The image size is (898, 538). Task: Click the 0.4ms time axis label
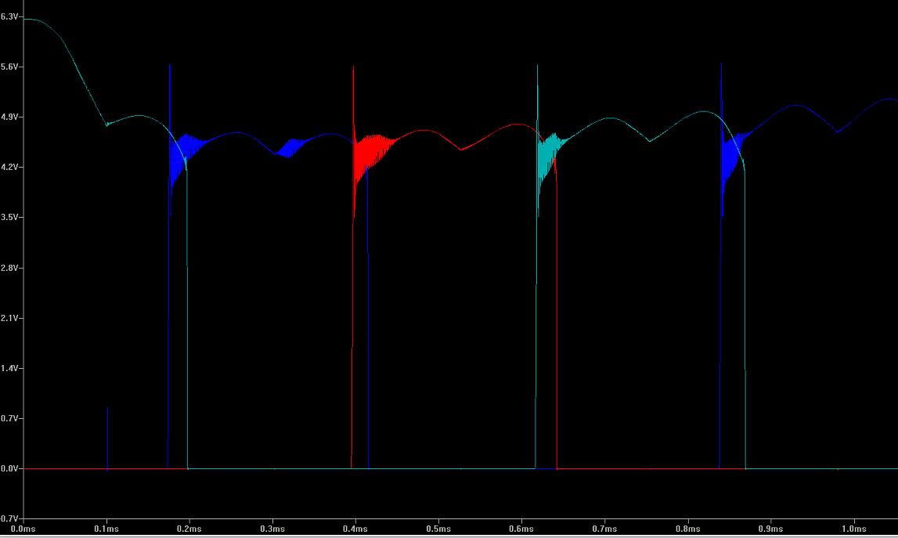(x=355, y=529)
